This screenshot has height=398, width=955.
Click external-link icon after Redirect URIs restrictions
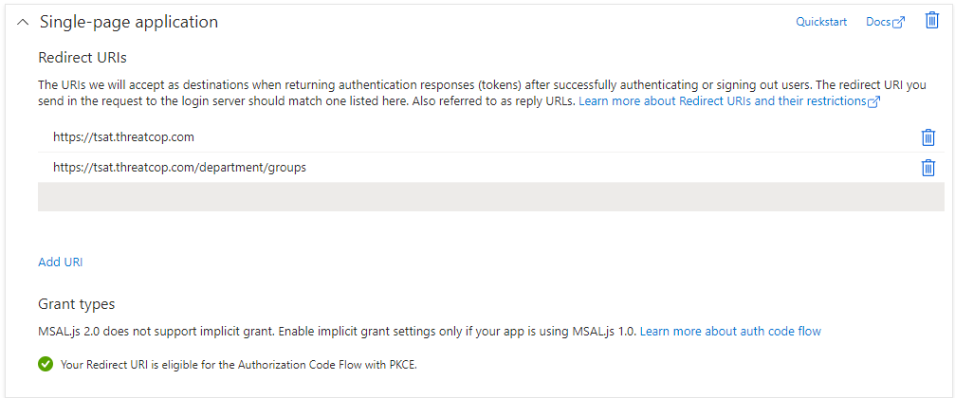point(874,101)
